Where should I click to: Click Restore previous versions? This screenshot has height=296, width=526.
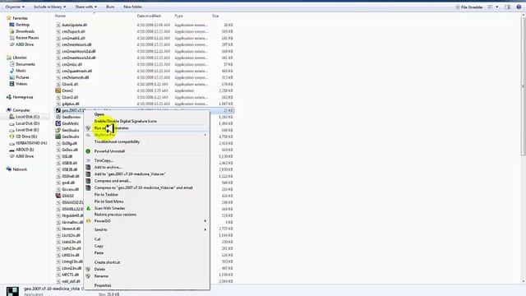(115, 215)
